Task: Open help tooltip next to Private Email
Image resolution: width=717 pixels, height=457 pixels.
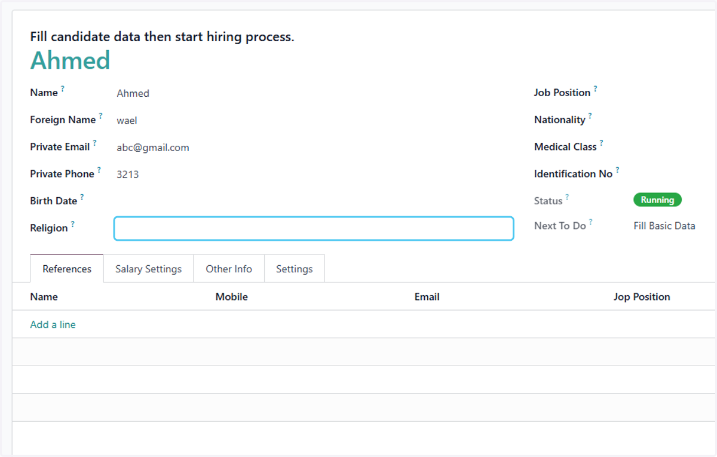Action: pyautogui.click(x=94, y=143)
